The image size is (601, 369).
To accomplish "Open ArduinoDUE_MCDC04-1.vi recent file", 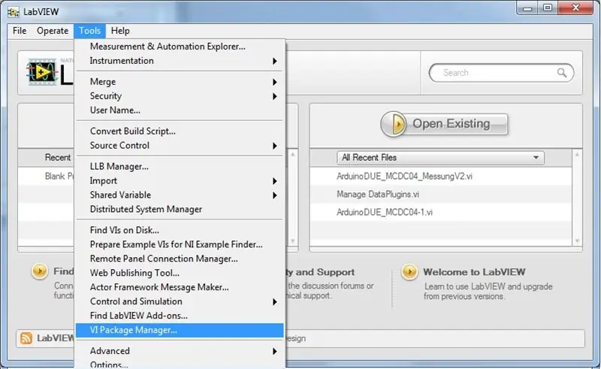I will click(x=385, y=212).
